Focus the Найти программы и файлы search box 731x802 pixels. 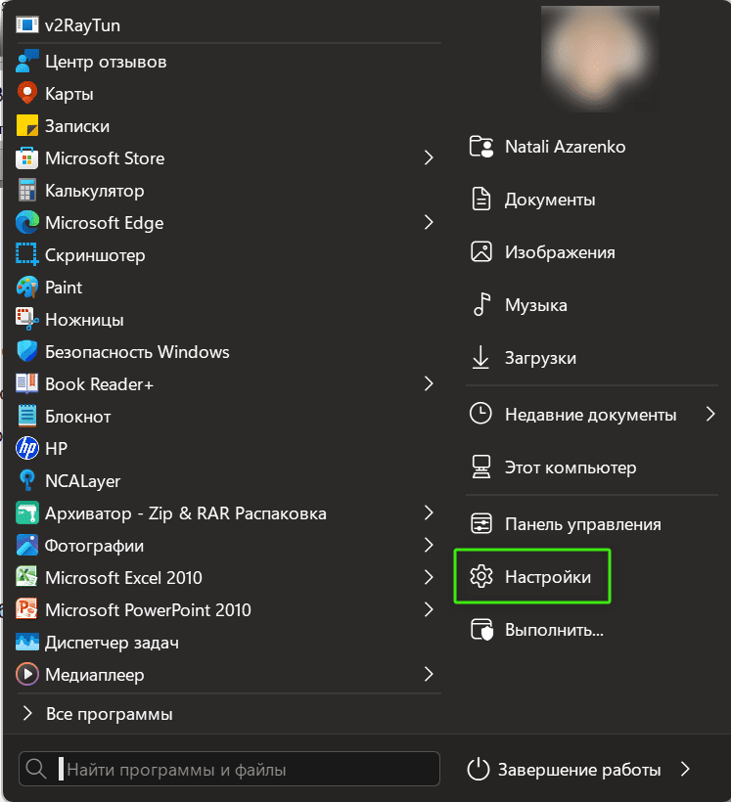(x=229, y=769)
